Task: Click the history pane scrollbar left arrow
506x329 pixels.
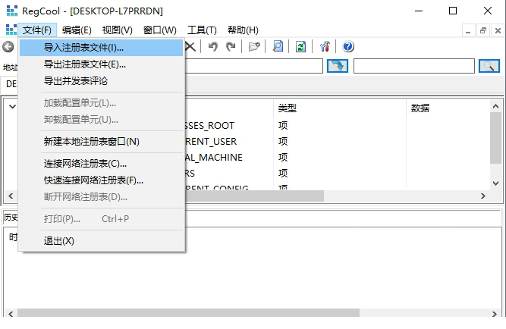Action: [11, 314]
